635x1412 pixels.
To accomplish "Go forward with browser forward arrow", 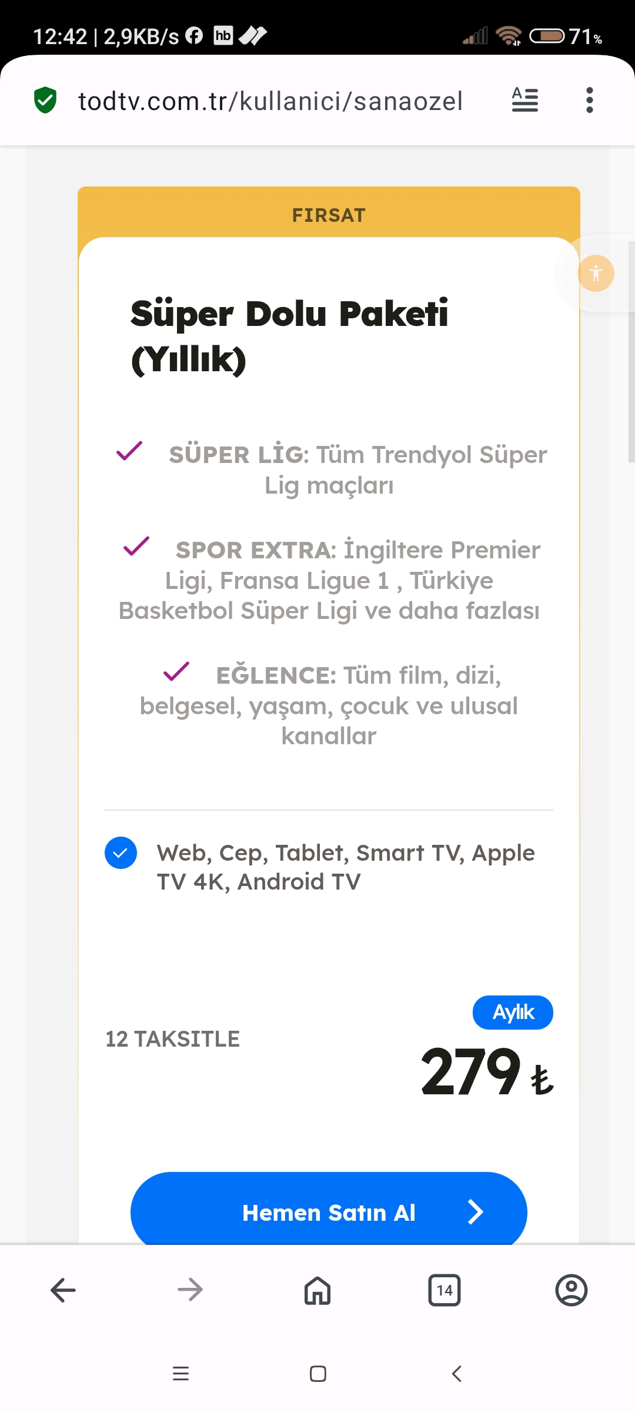I will pyautogui.click(x=190, y=1290).
